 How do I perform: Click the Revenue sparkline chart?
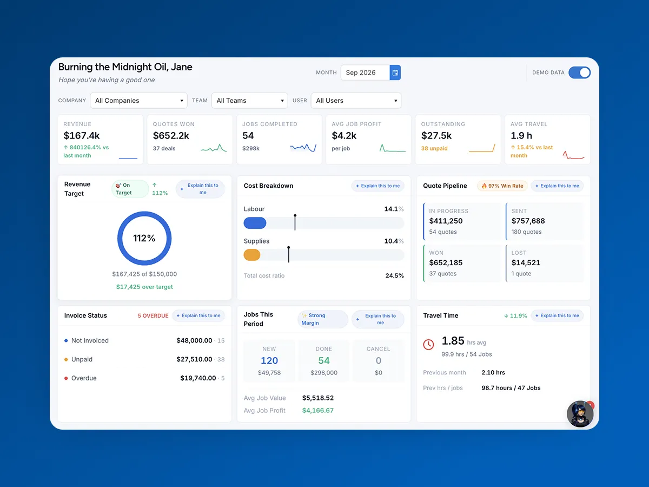tap(128, 158)
